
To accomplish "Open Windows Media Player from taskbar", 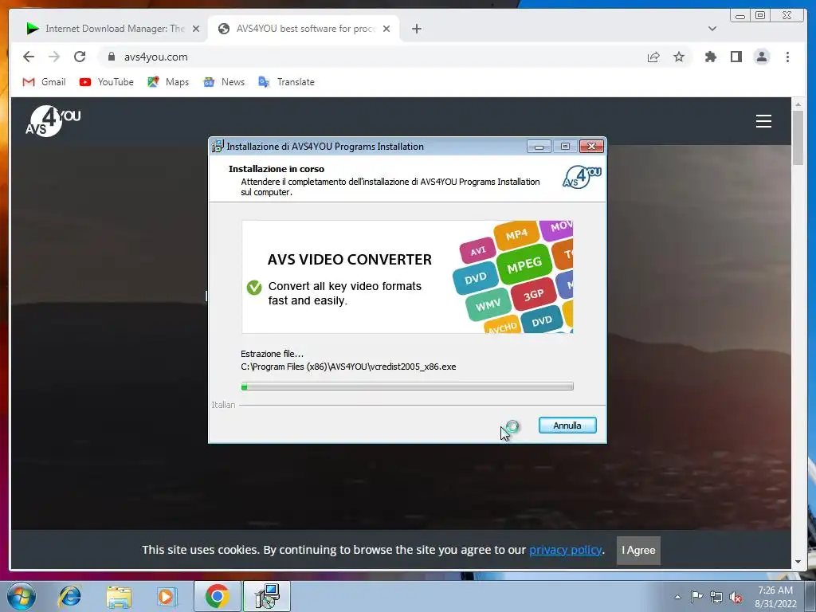I will 167,596.
